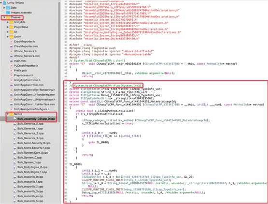Open Bulk_UnityEngine_1.cpp file

coord(32,172)
